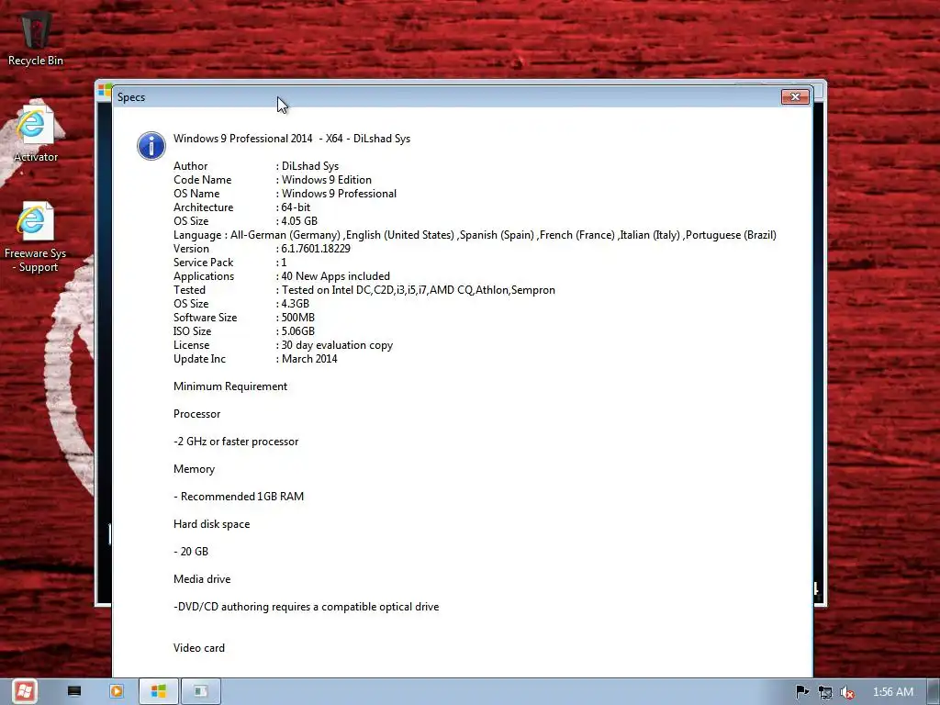This screenshot has height=705, width=940.
Task: Click 'Video card' label
Action: tap(199, 648)
